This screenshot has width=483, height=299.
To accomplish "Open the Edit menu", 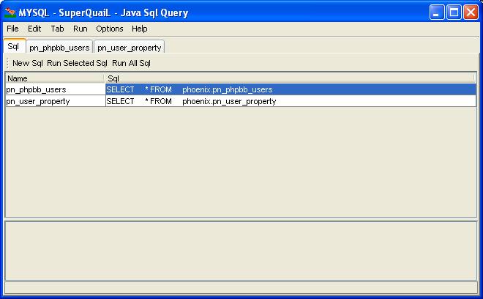I will click(x=34, y=29).
